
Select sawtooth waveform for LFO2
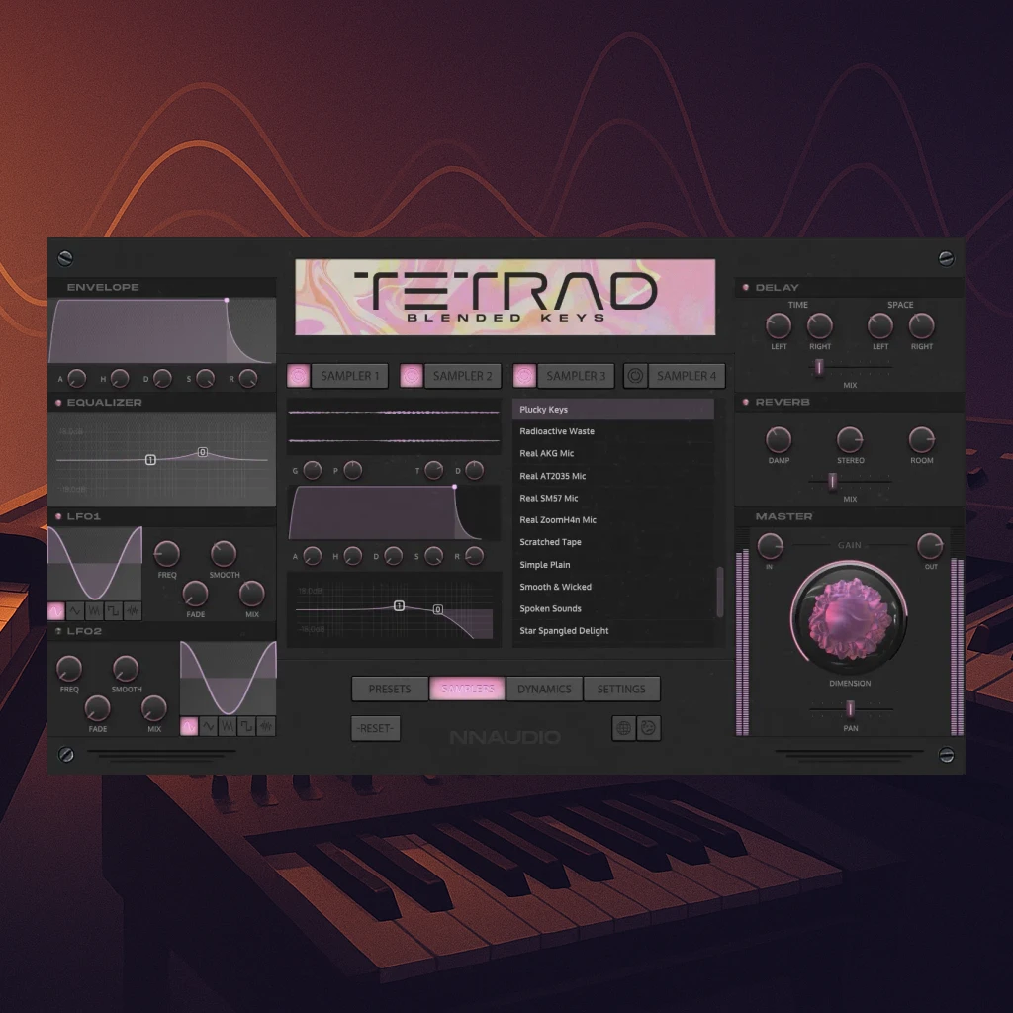228,726
